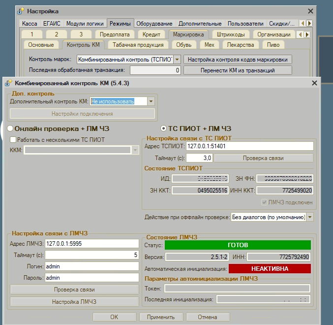Select the Маркировка tab
This screenshot has width=333, height=325.
tap(188, 34)
